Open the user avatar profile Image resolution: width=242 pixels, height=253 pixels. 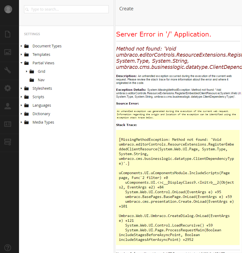[x=8, y=9]
